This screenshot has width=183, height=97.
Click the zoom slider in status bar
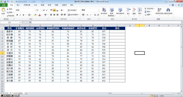coord(174,96)
